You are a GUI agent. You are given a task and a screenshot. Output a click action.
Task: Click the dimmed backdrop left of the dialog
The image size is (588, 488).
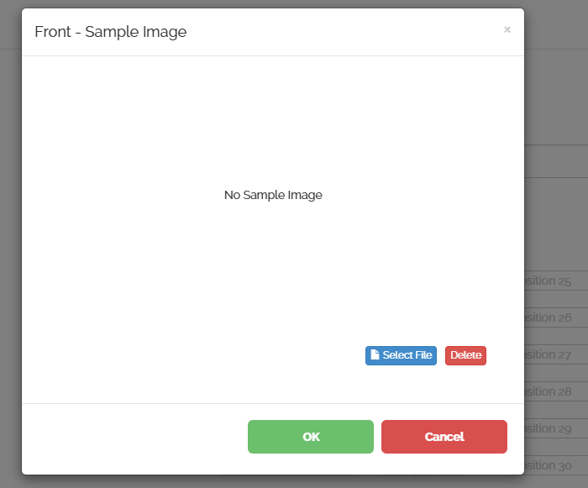pos(10,252)
